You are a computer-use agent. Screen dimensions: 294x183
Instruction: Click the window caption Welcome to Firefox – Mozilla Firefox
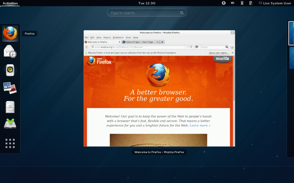(x=159, y=152)
